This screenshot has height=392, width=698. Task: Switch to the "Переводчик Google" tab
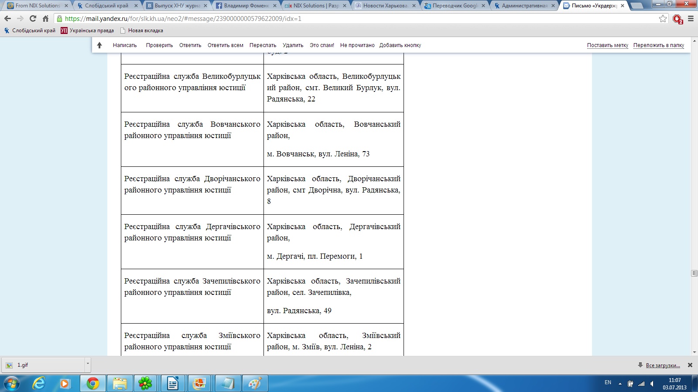click(455, 6)
